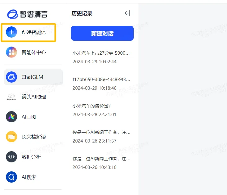The image size is (227, 195).
Task: Click the 智谱清言 title text
Action: (33, 14)
